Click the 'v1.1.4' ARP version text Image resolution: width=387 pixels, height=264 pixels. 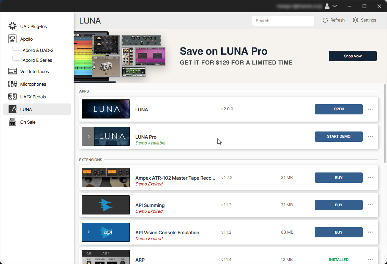(x=226, y=259)
